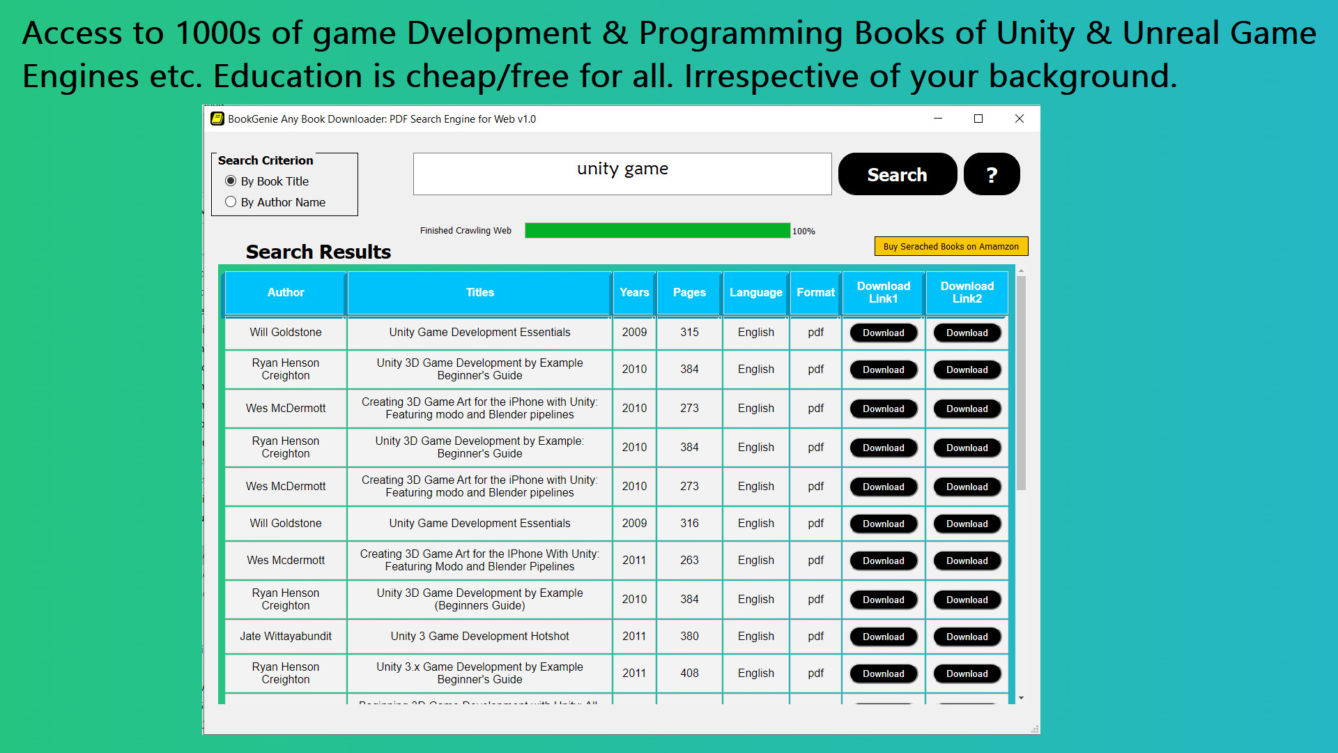This screenshot has height=753, width=1338.
Task: Select By Author Name radio option
Action: [231, 202]
